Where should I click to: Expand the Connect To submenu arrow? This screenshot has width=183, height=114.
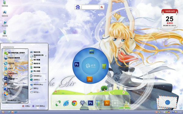pyautogui.click(x=46, y=80)
